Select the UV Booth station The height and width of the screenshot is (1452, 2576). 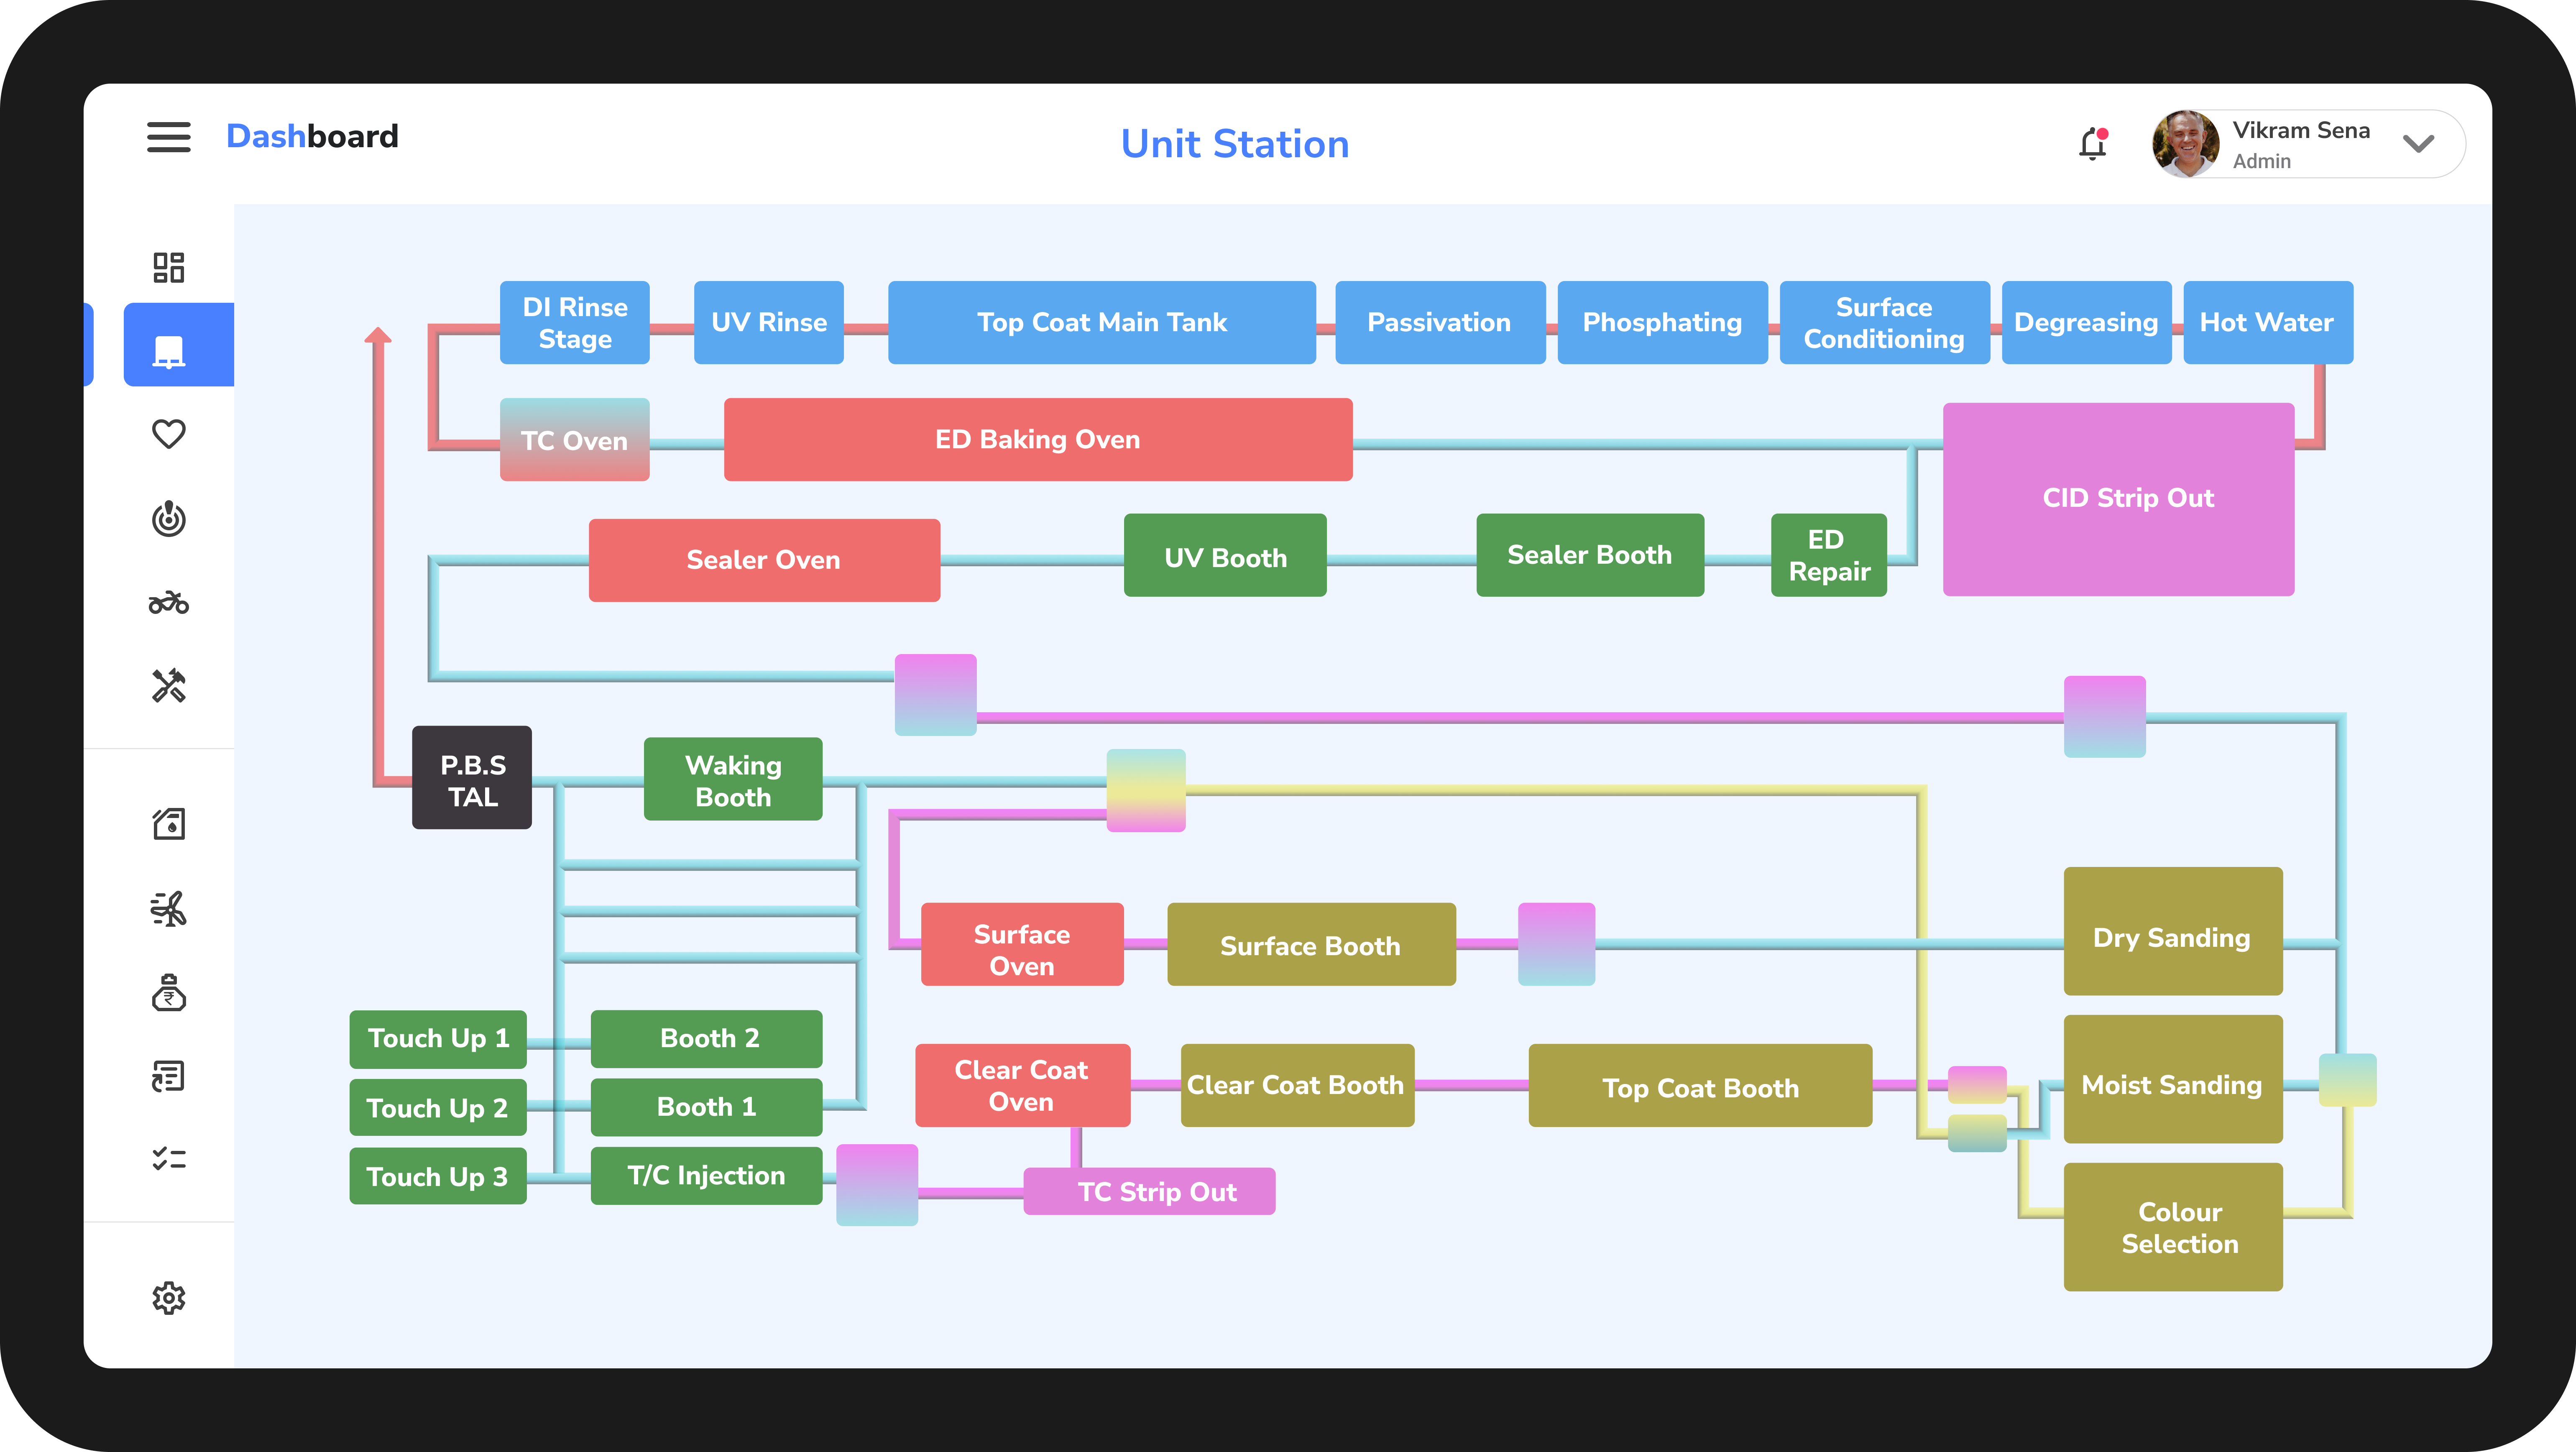[x=1225, y=556]
